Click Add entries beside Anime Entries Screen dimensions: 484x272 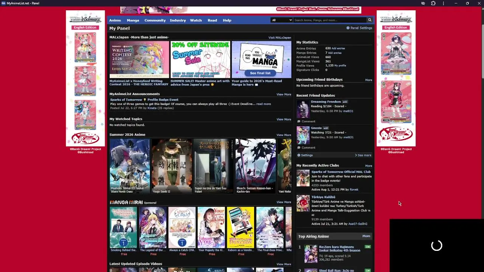[338, 48]
